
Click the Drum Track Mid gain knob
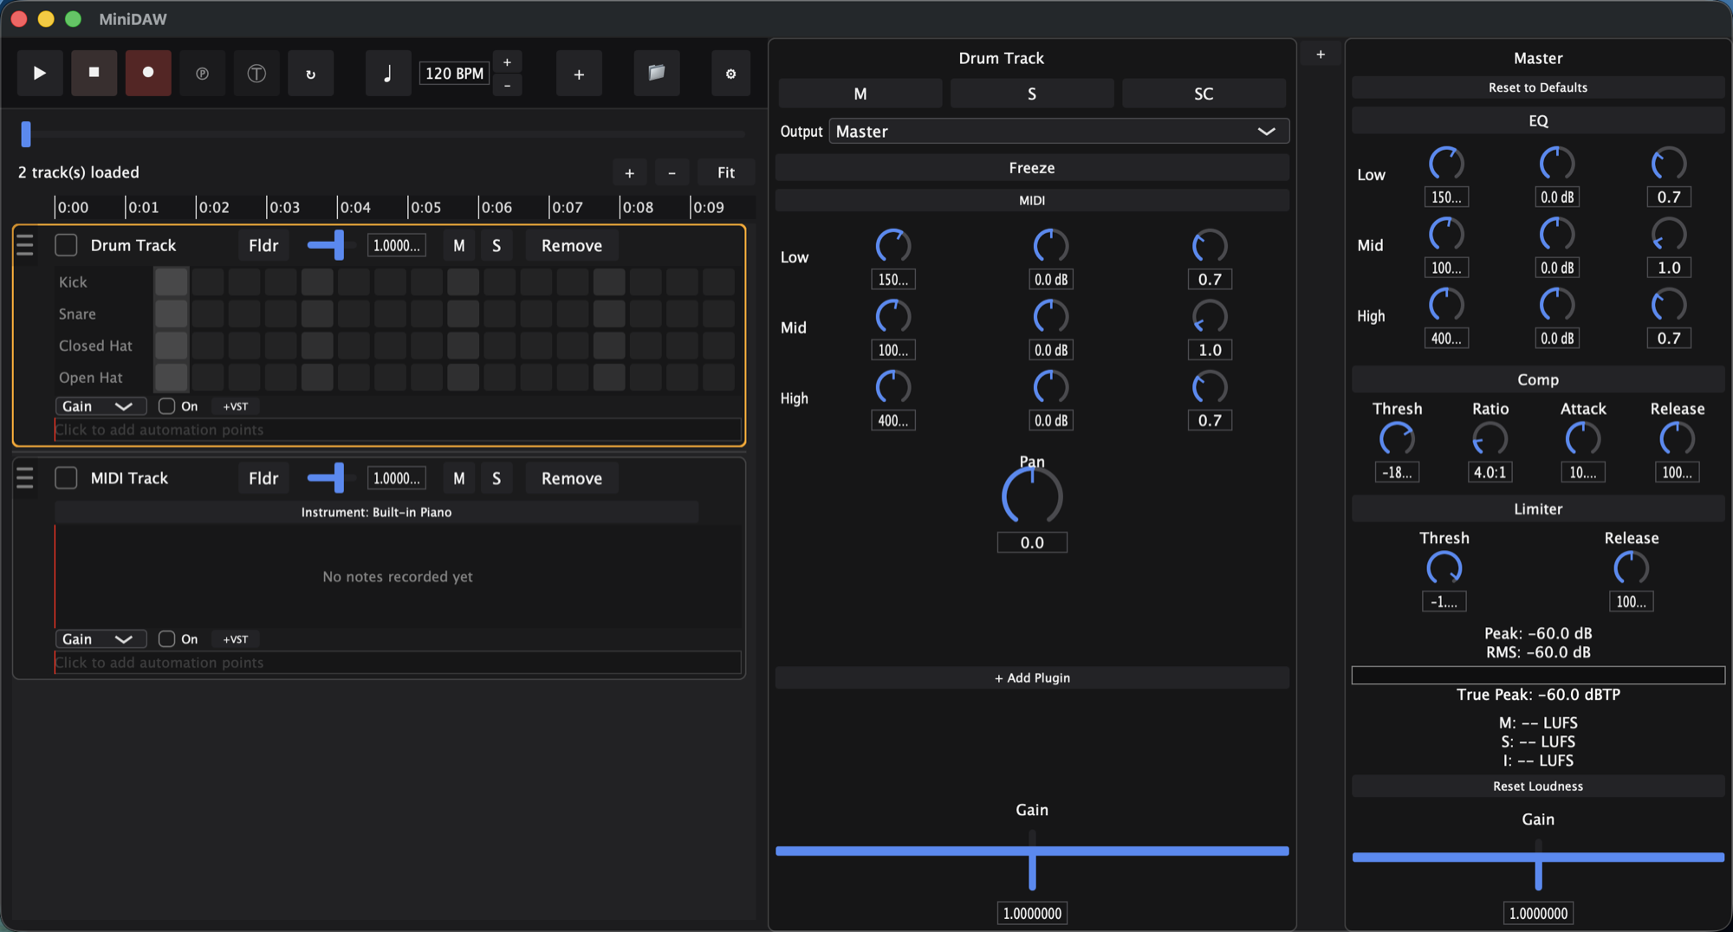(1051, 317)
